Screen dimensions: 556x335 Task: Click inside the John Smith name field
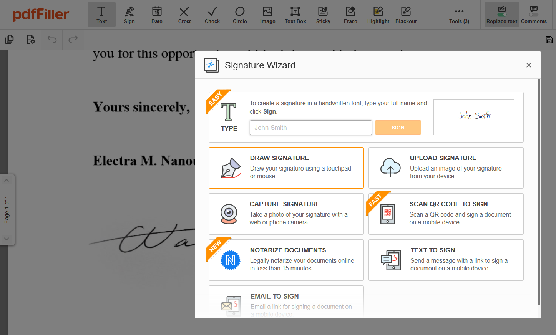(310, 128)
